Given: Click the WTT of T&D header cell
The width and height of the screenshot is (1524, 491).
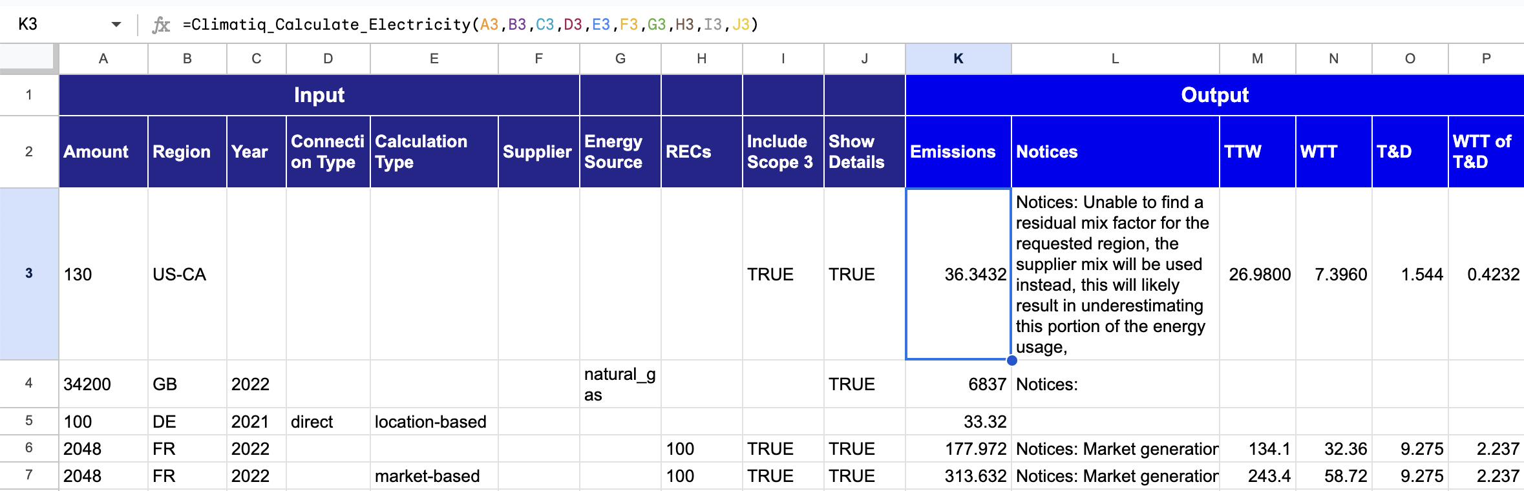Looking at the screenshot, I should pyautogui.click(x=1487, y=152).
